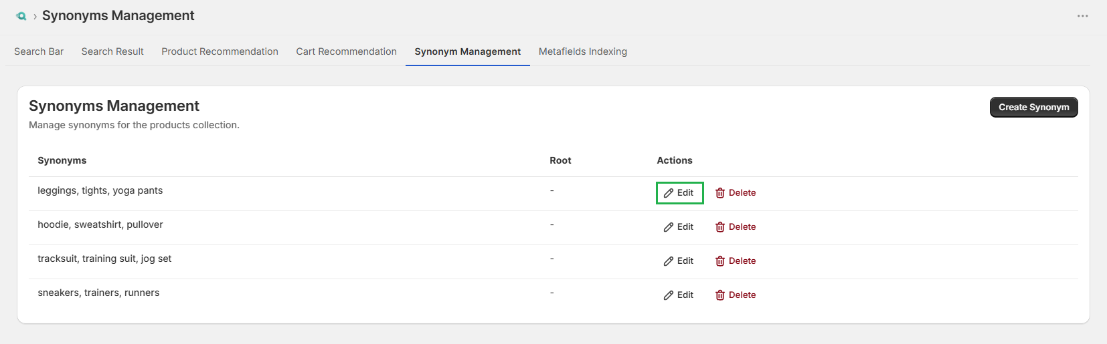
Task: Edit the hoodie, sweatshirt, pullover synonym
Action: (x=679, y=227)
